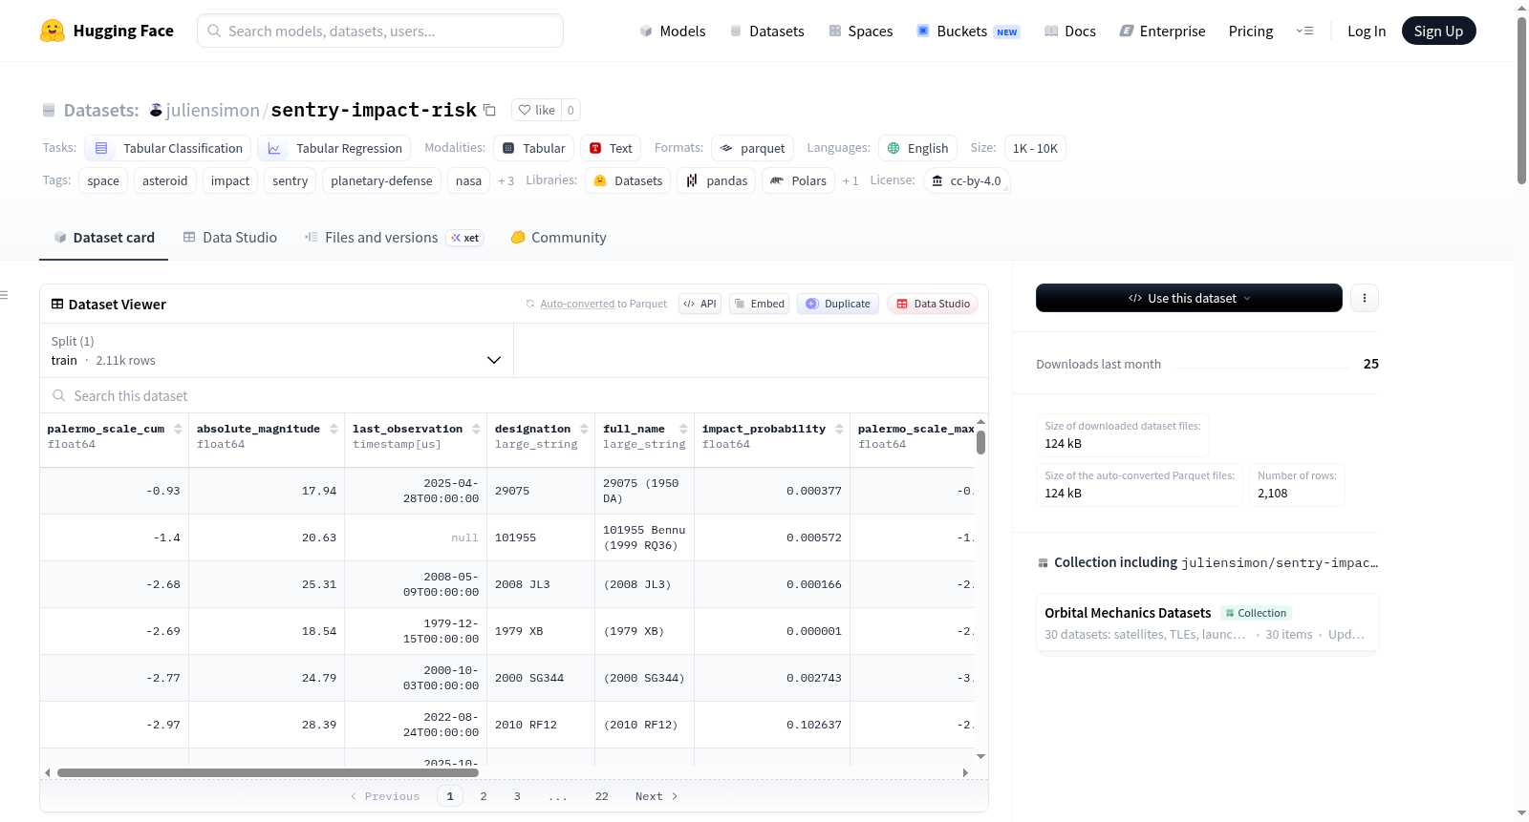
Task: Select the nasa tag
Action: (x=468, y=180)
